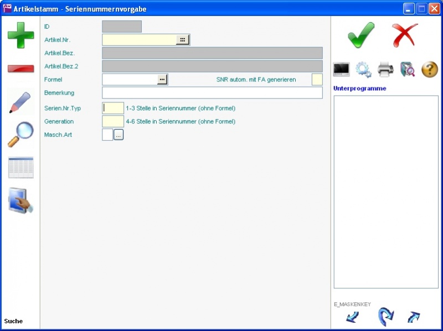Open help with the question mark icon
The height and width of the screenshot is (331, 443).
click(430, 70)
